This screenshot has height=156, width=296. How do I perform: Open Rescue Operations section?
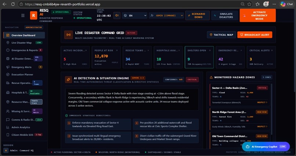pos(24,83)
